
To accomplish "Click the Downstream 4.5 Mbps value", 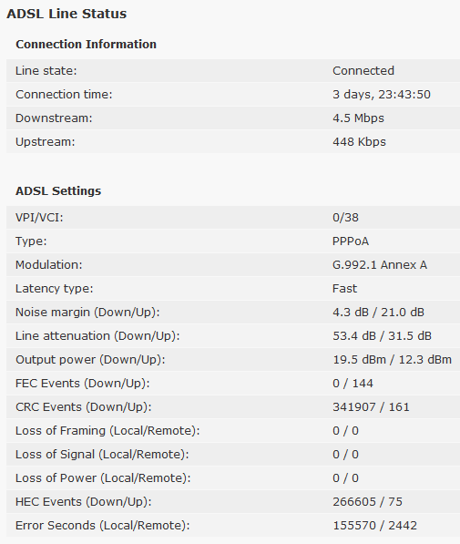I will click(358, 118).
